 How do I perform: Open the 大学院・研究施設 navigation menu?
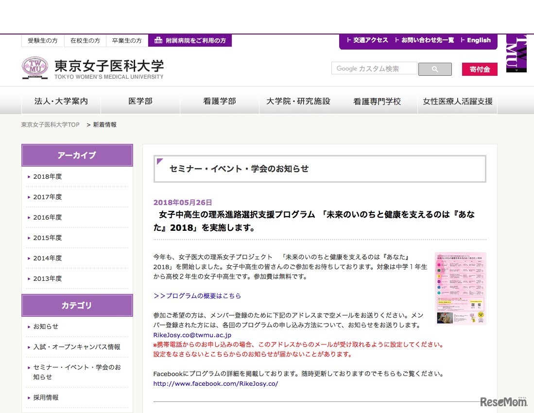[298, 102]
